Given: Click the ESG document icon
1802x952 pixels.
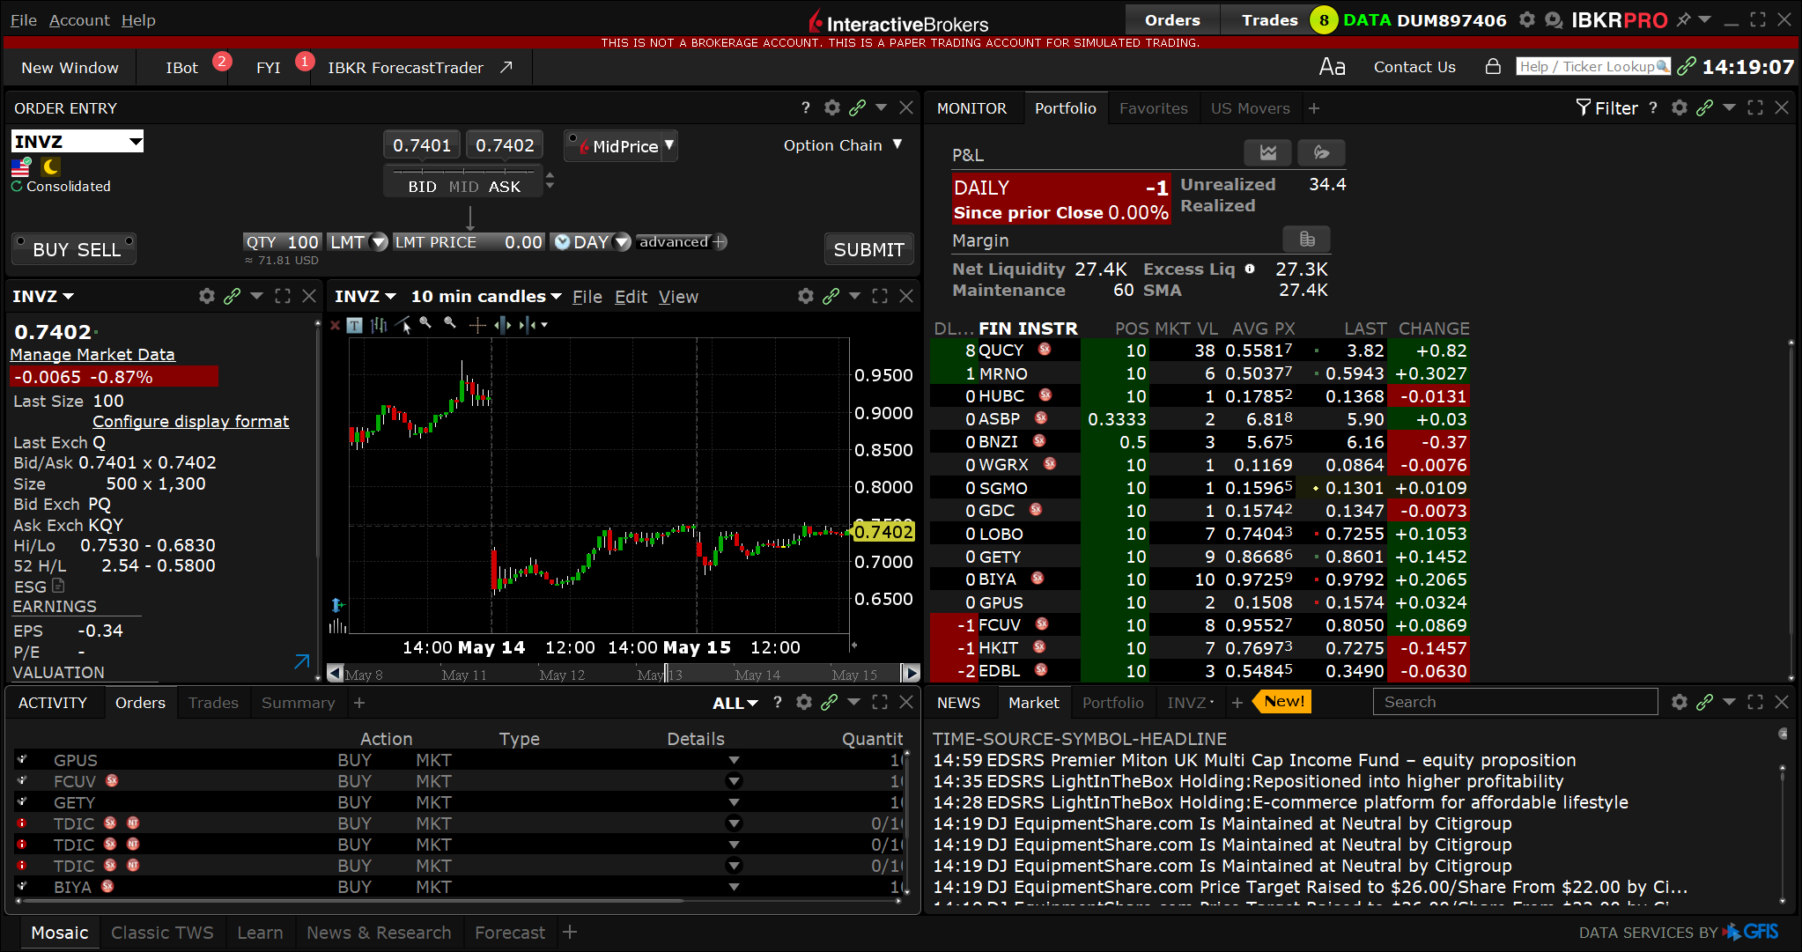Looking at the screenshot, I should pyautogui.click(x=58, y=586).
